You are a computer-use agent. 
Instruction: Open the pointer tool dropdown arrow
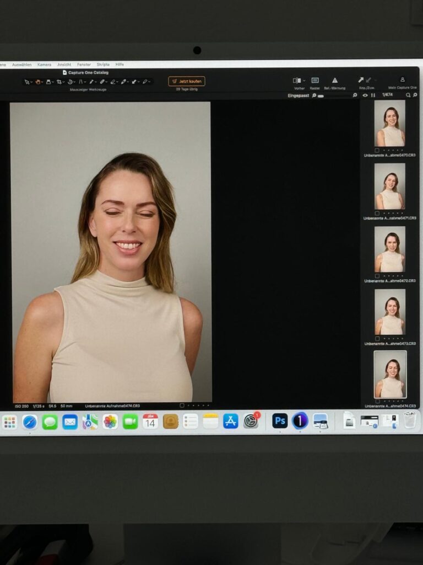click(x=32, y=82)
